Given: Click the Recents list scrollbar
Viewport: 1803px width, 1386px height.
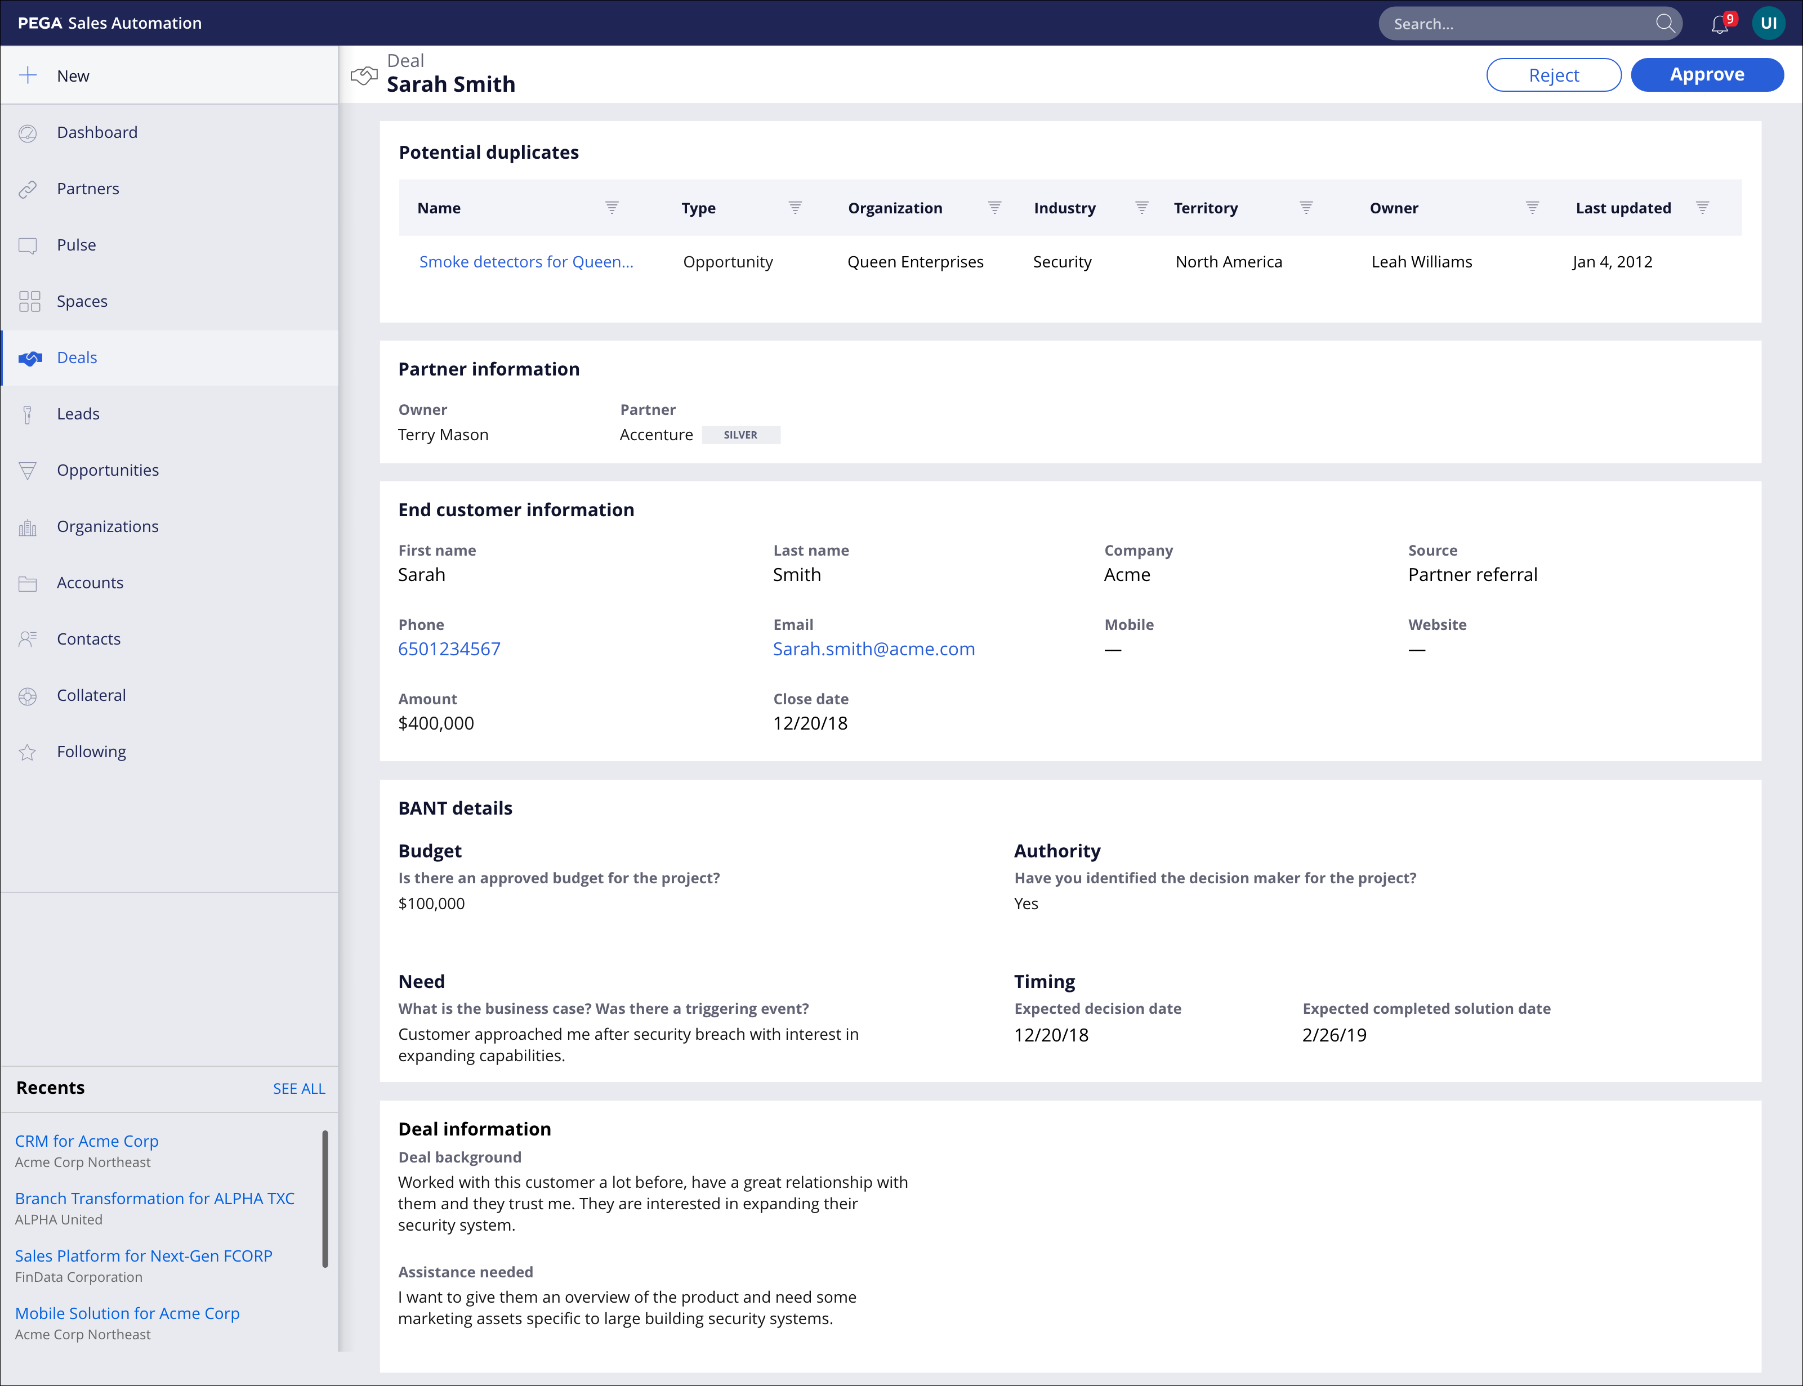Looking at the screenshot, I should pyautogui.click(x=325, y=1198).
